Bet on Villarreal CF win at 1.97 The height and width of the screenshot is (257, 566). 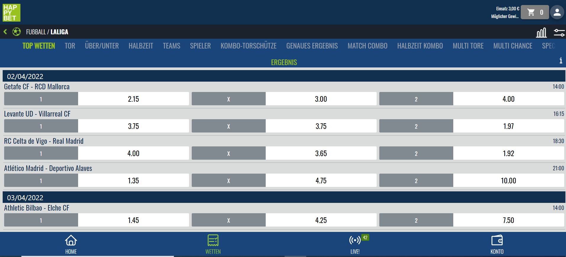(472, 126)
